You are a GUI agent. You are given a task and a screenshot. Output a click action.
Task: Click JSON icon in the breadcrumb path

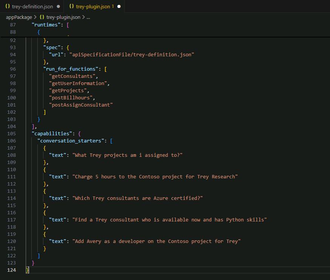[42, 17]
